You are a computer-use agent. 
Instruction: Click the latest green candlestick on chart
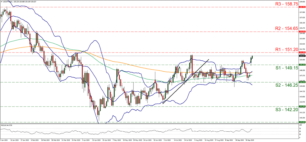click(x=253, y=57)
